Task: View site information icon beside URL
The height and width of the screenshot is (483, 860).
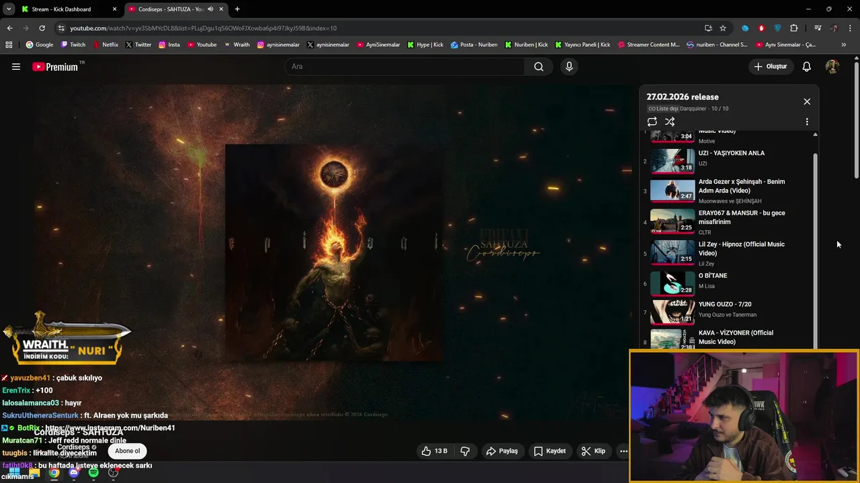Action: [61, 28]
